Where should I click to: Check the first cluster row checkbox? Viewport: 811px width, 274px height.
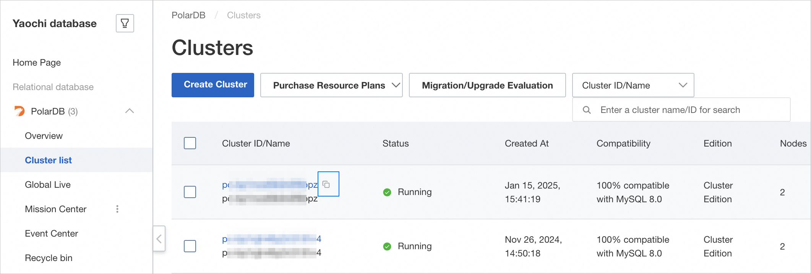click(190, 192)
